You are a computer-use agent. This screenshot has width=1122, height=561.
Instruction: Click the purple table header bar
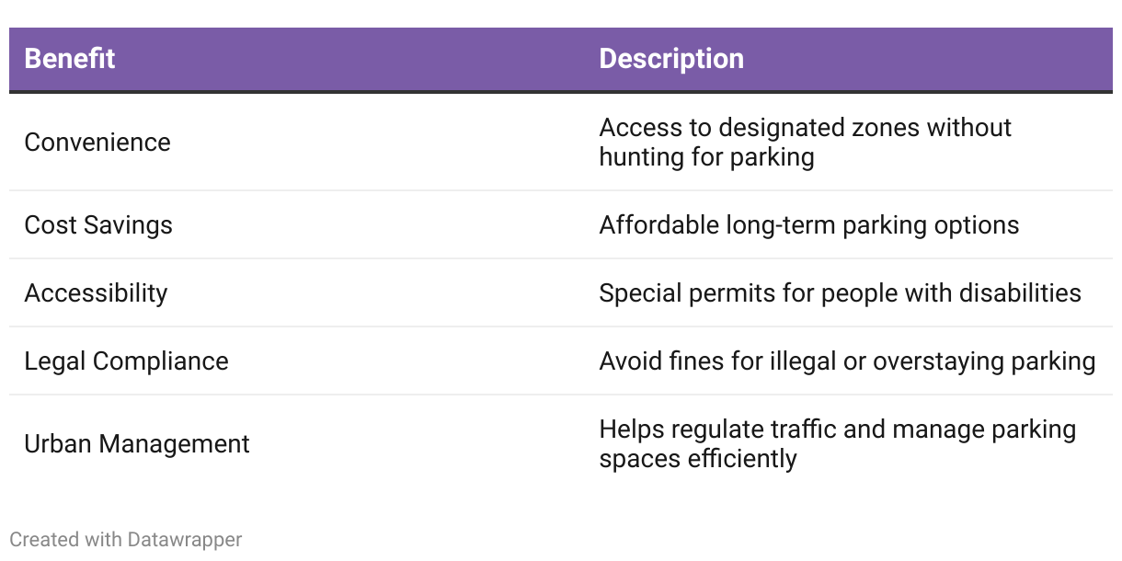click(x=561, y=60)
